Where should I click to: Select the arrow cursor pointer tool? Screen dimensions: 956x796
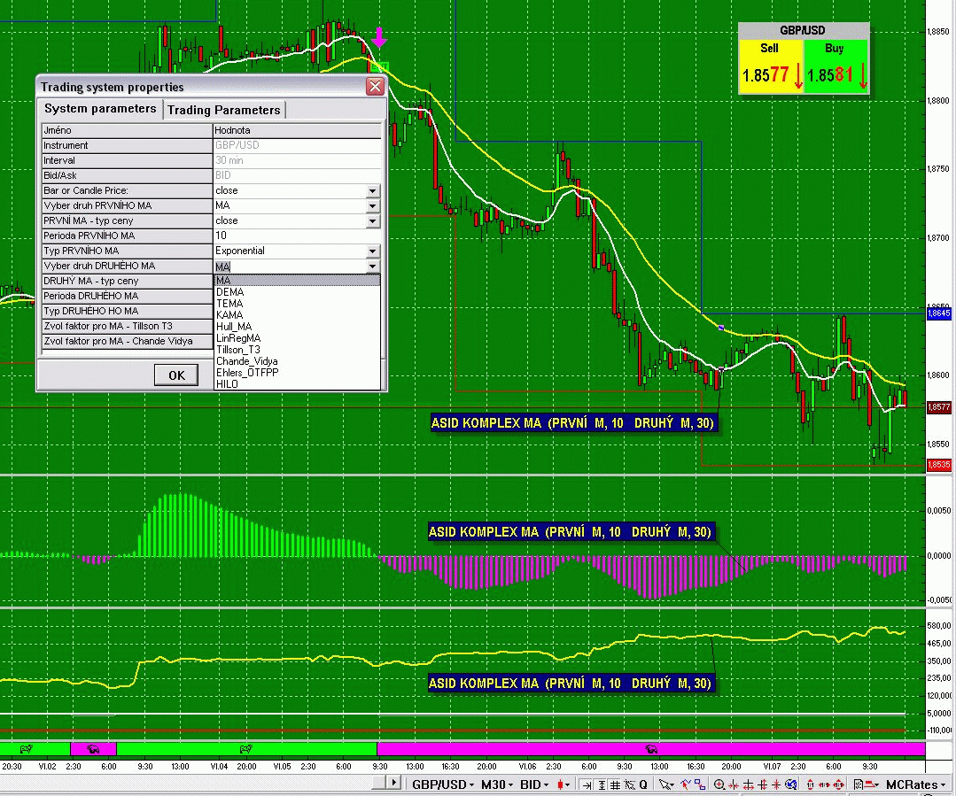(x=666, y=784)
